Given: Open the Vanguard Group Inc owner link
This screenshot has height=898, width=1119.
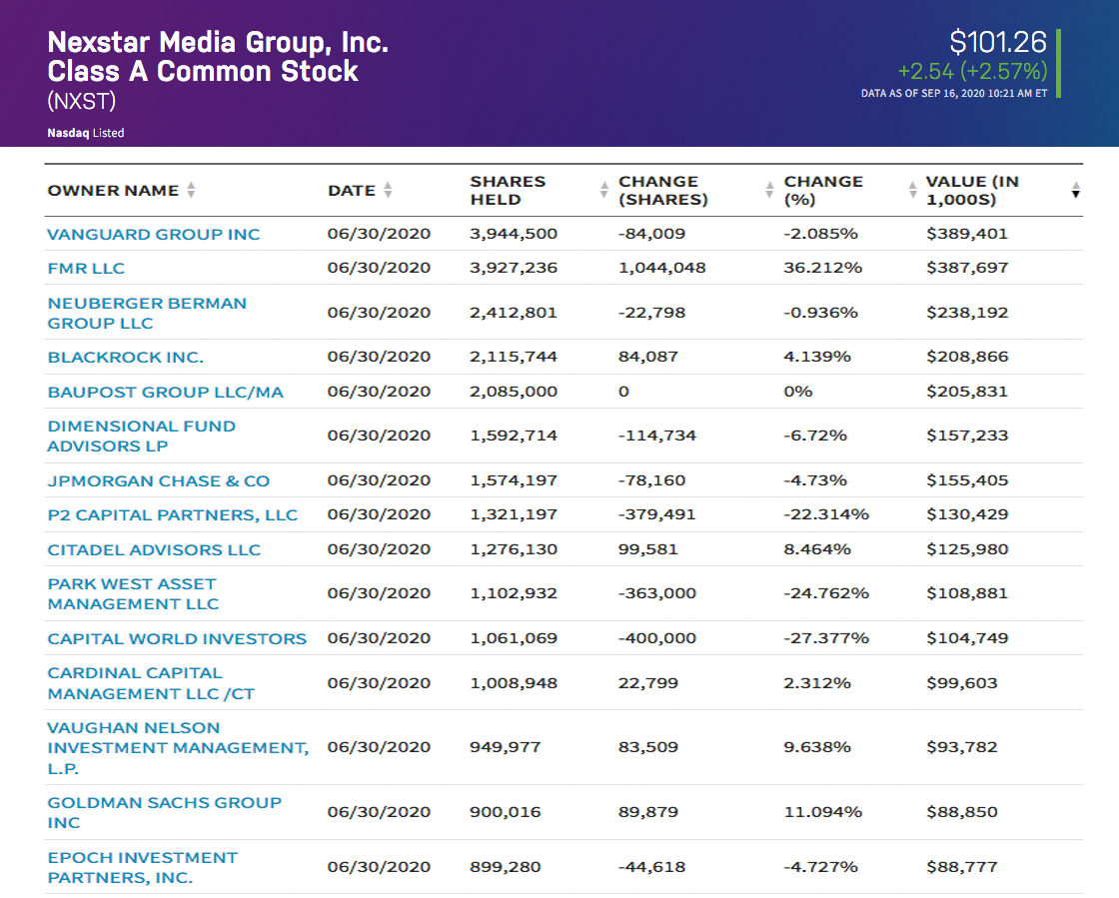Looking at the screenshot, I should click(x=154, y=234).
